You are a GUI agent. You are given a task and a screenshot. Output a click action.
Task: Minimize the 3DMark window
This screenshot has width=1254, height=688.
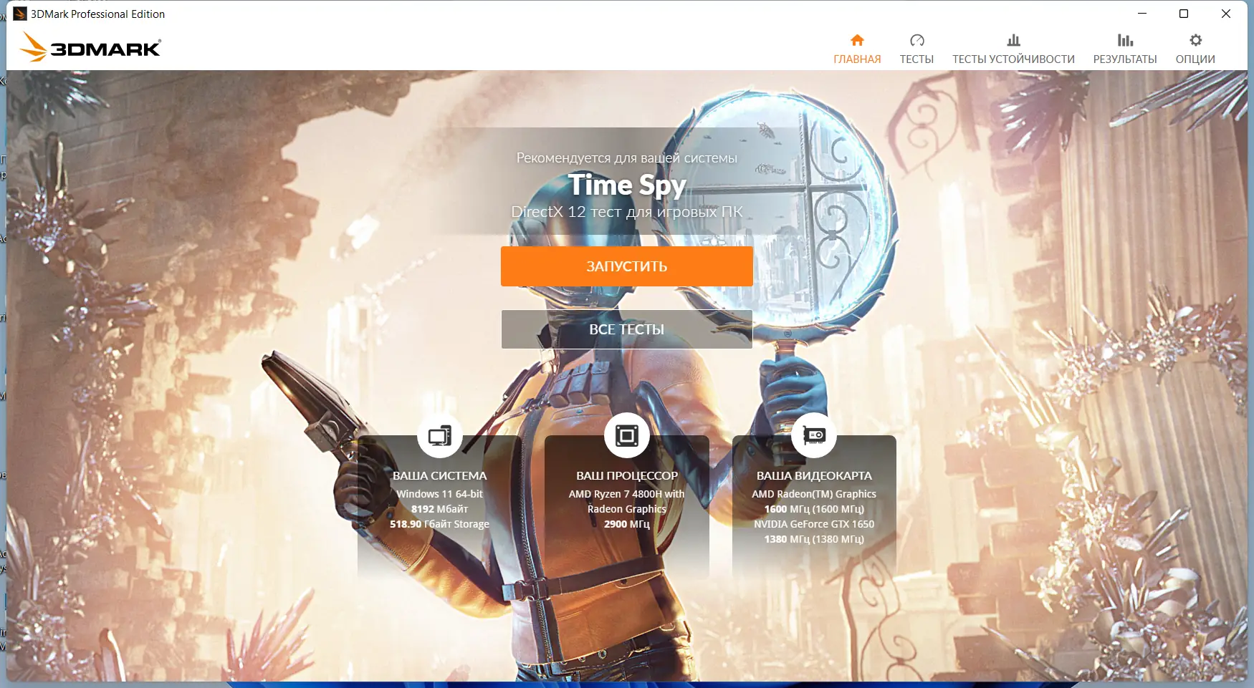coord(1142,14)
